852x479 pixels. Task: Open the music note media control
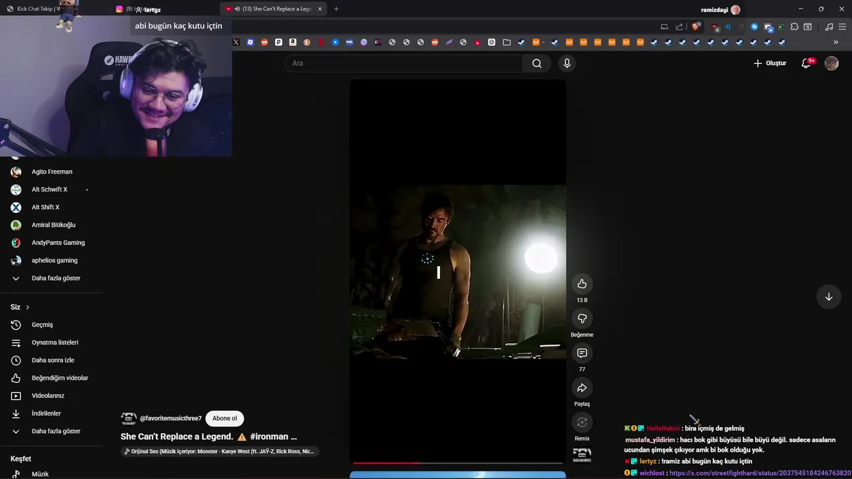click(829, 27)
